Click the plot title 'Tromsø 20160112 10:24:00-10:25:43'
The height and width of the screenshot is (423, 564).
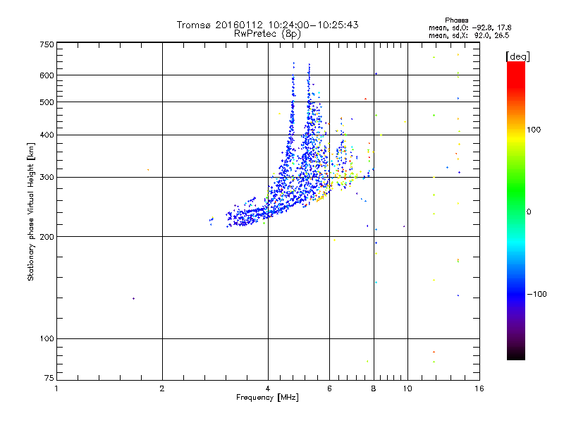click(267, 25)
